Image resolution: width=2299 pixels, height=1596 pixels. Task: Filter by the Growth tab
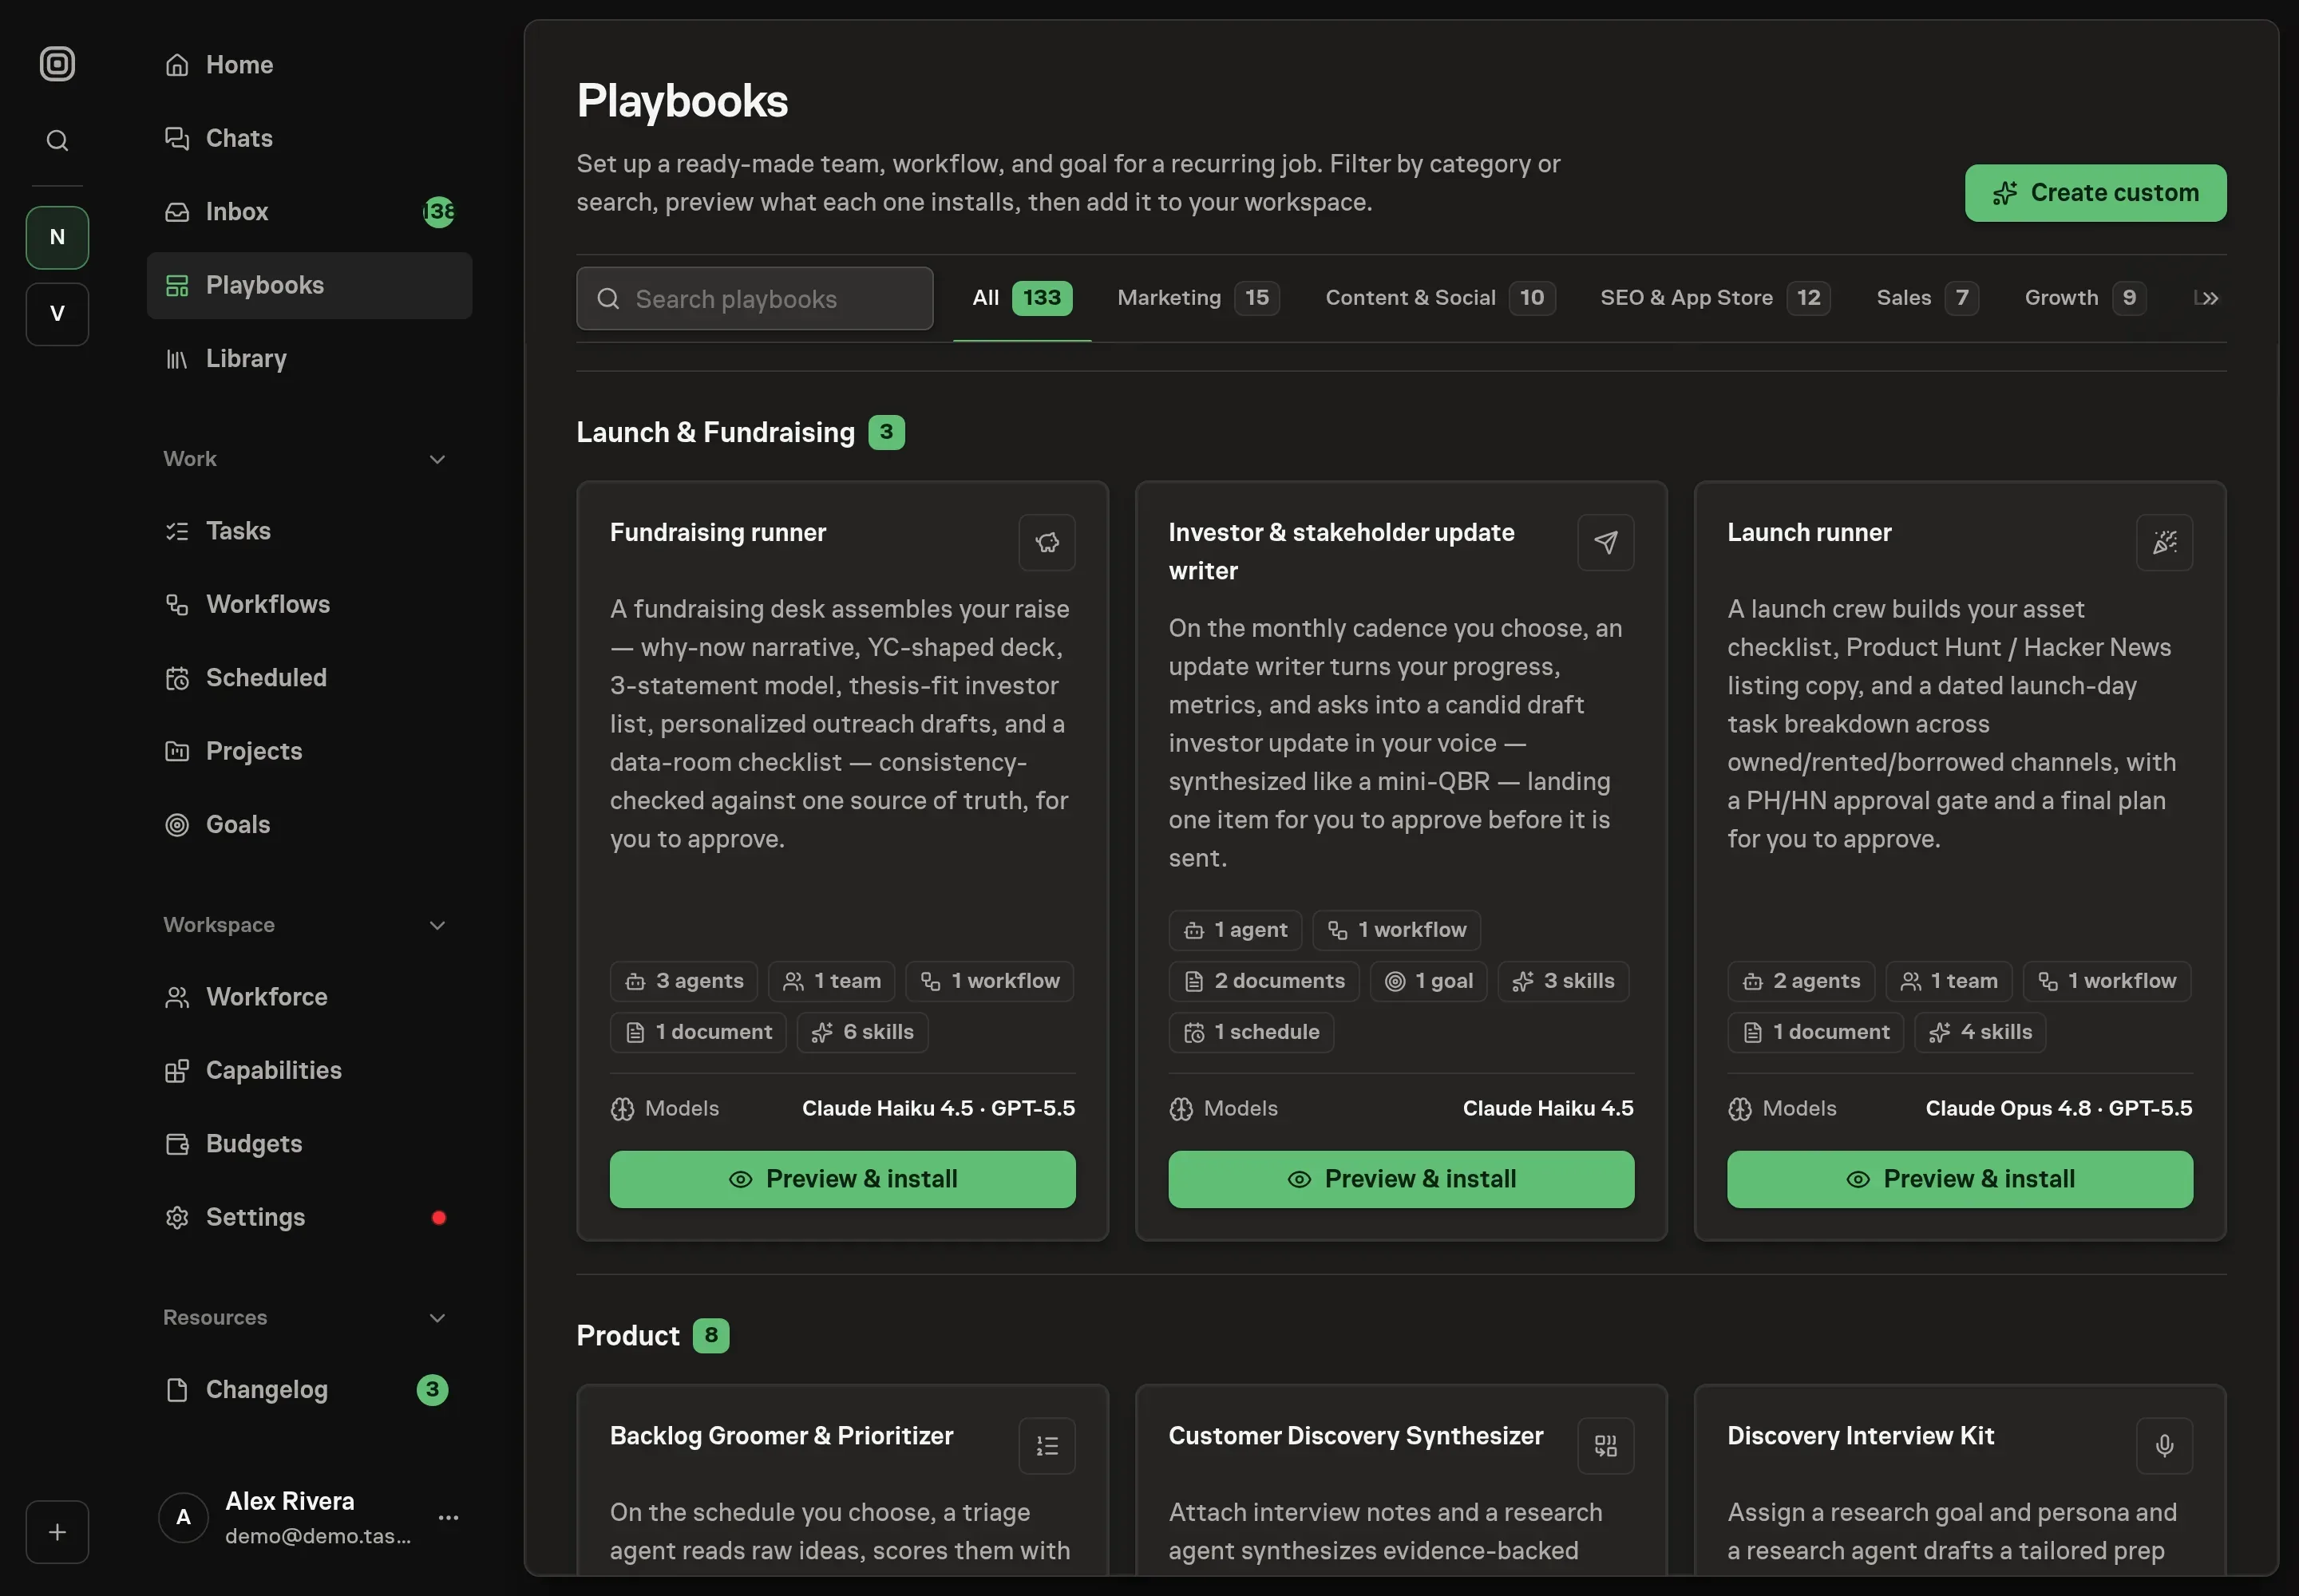coord(2084,298)
